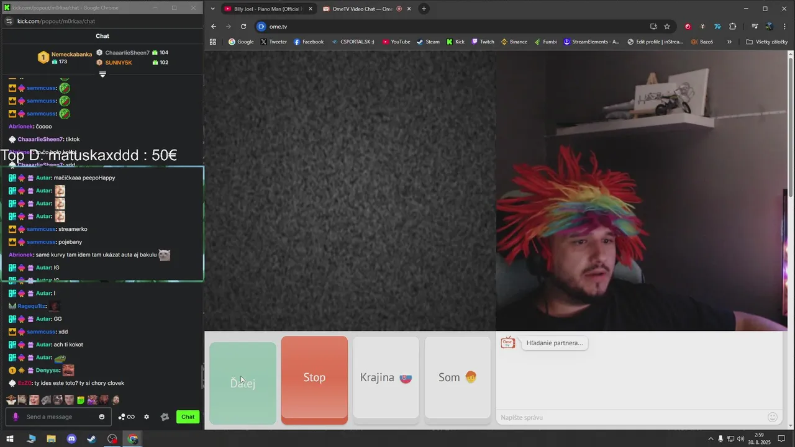Reload the ome.tv page

243,27
